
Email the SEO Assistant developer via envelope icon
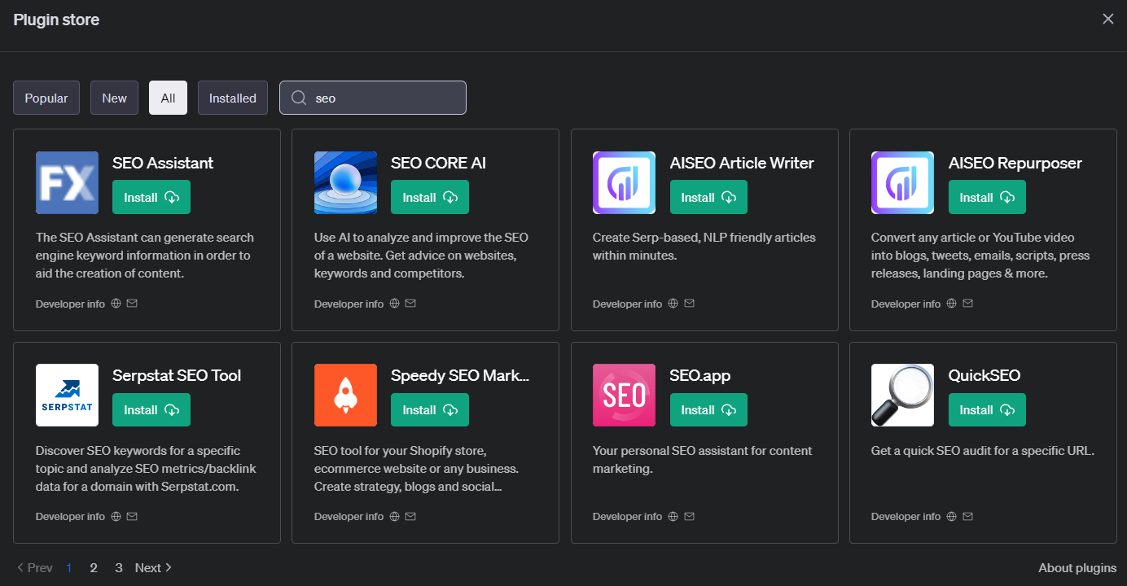pos(132,304)
